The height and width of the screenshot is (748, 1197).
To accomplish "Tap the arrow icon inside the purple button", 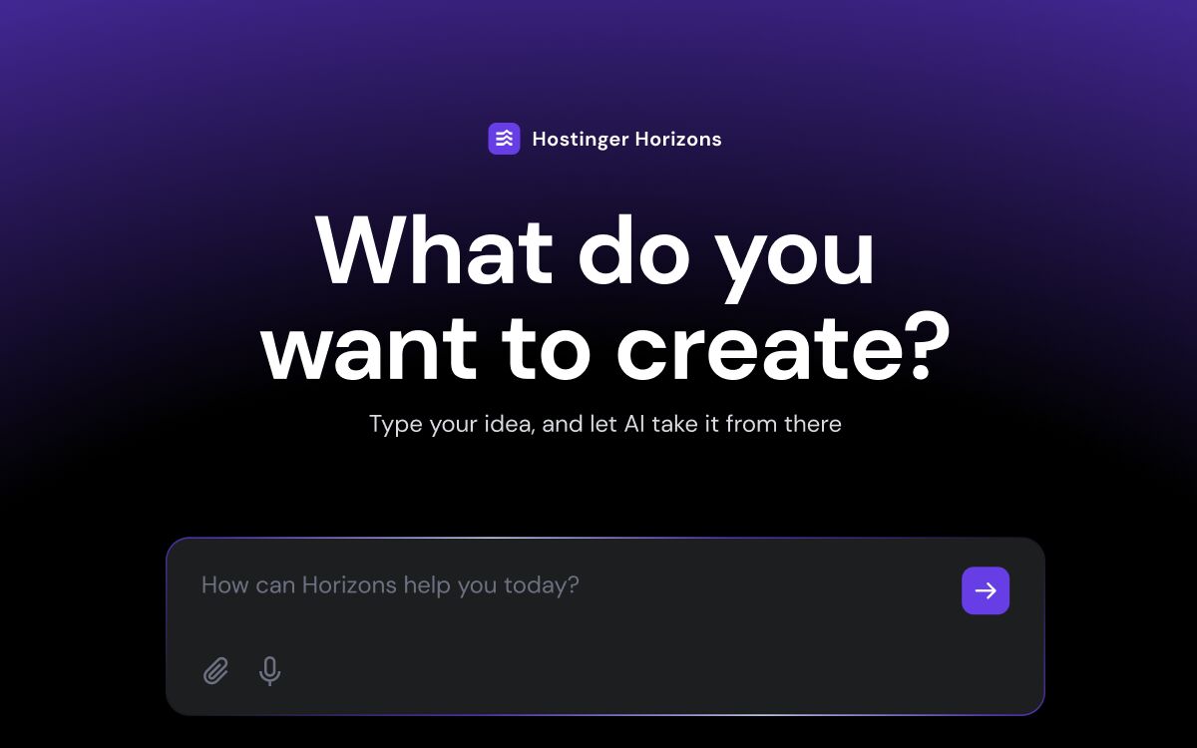I will [985, 590].
